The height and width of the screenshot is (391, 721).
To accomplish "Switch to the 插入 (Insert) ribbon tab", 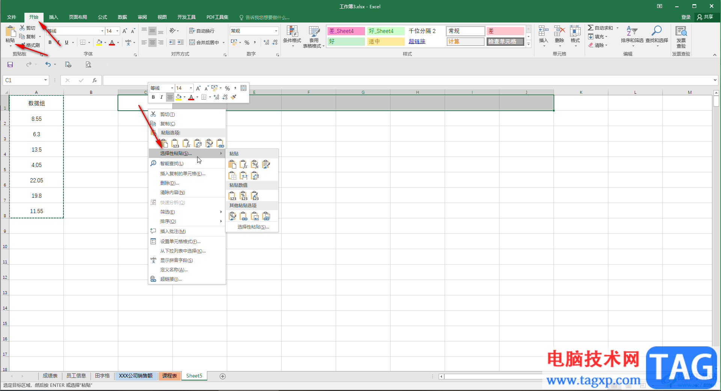I will tap(54, 17).
